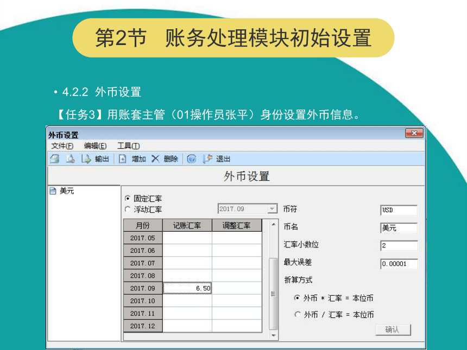Select row 2017.08

point(143,276)
